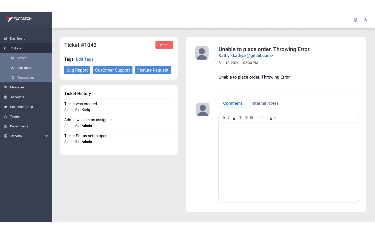Underline text in the comment editor

tap(234, 118)
